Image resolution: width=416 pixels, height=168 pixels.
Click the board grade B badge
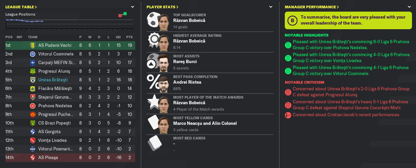[292, 21]
